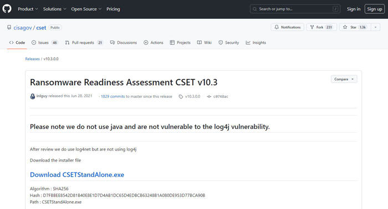Image resolution: width=388 pixels, height=209 pixels.
Task: Open the Actions tab
Action: [x=154, y=43]
